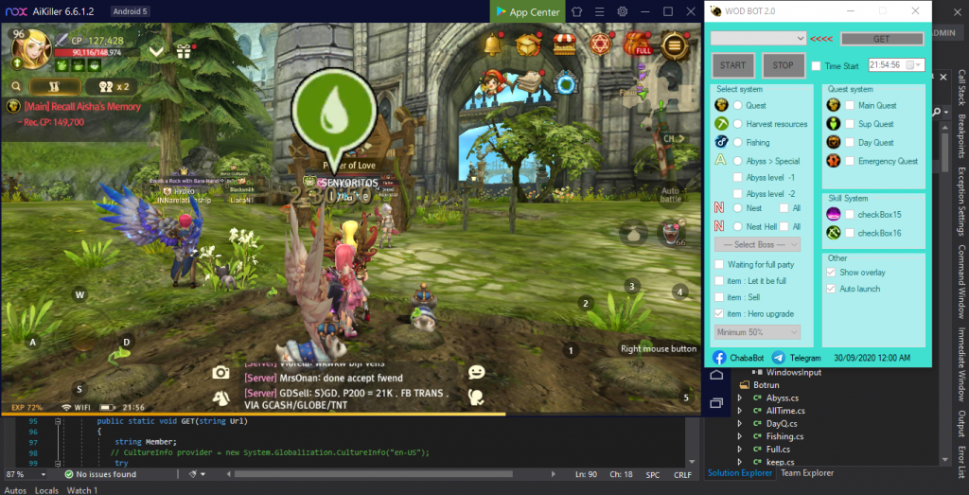969x495 pixels.
Task: Click the blue portal ring icon
Action: 565,82
